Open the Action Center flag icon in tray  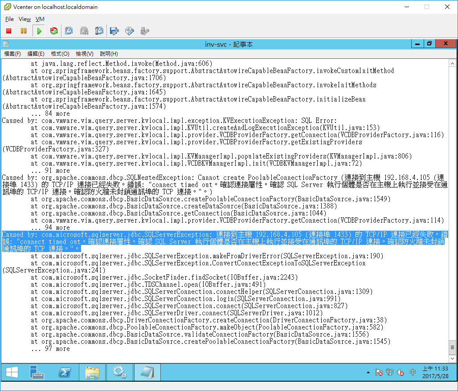(379, 372)
